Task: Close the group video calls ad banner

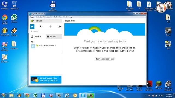Action: [x=60, y=77]
